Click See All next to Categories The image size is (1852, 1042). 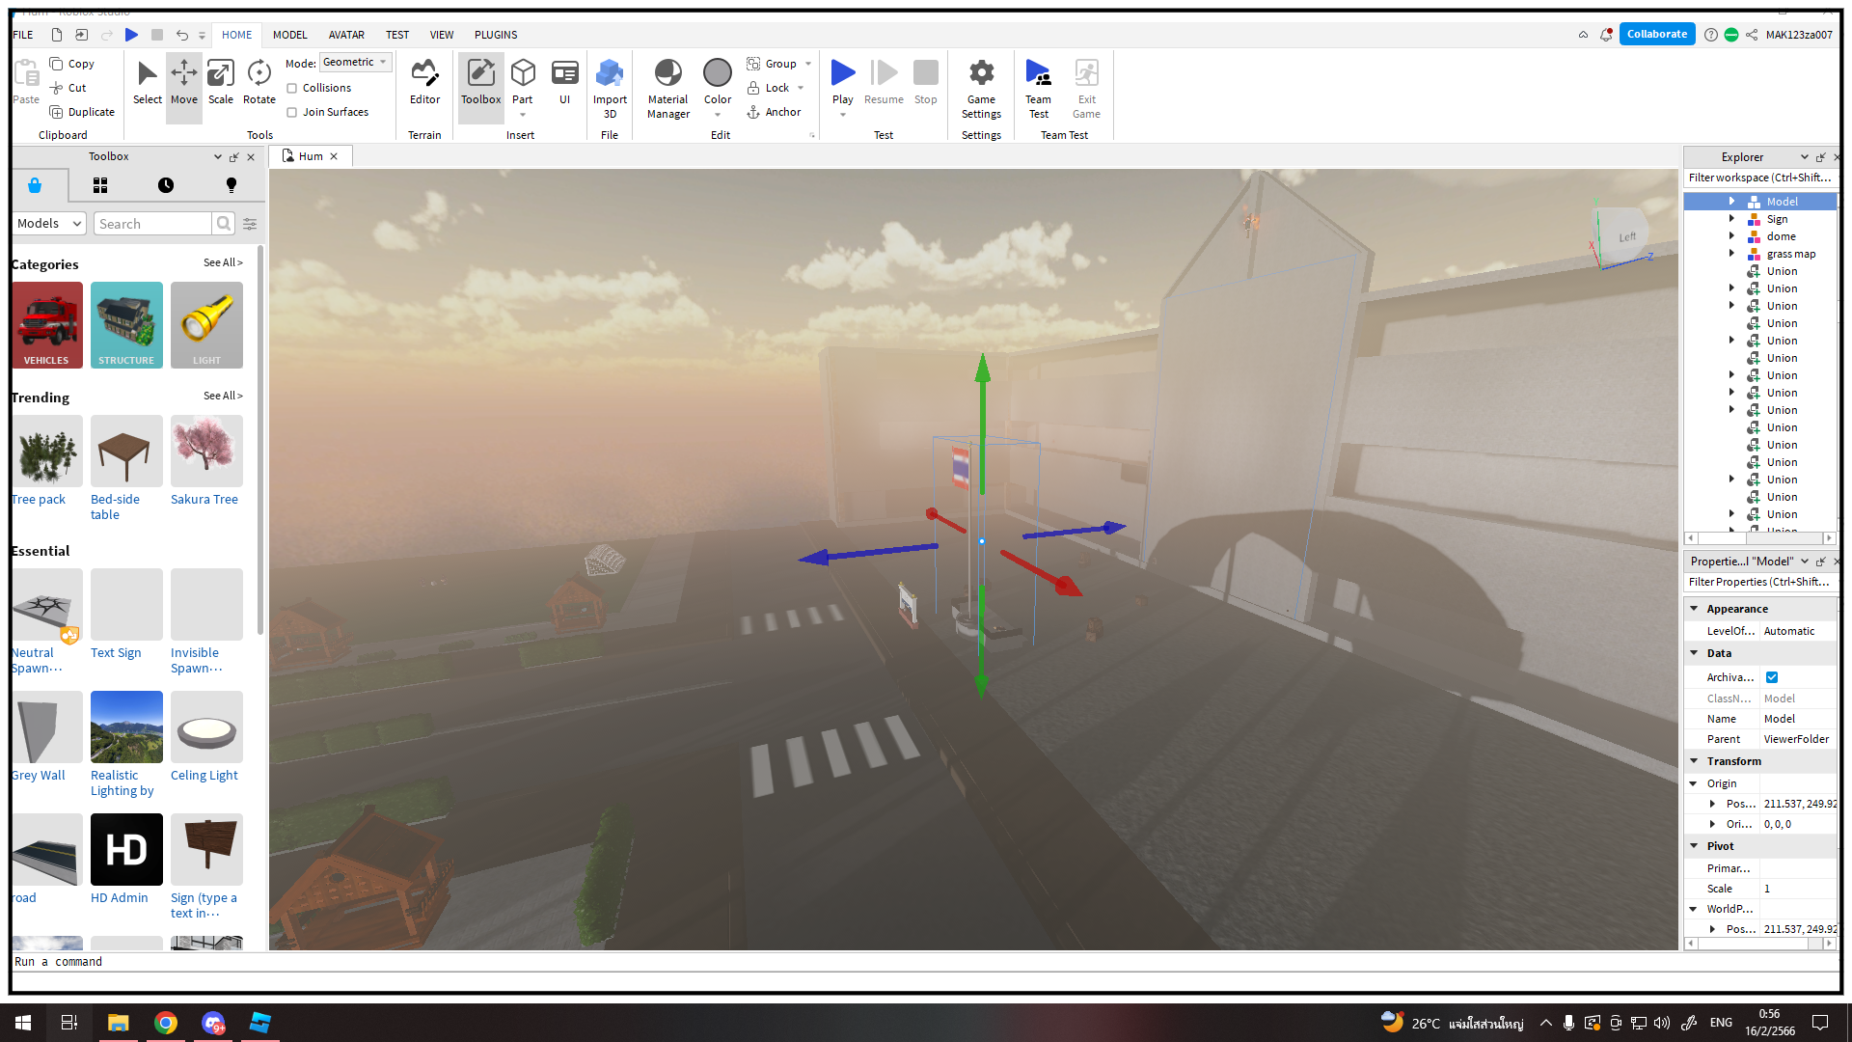[223, 263]
